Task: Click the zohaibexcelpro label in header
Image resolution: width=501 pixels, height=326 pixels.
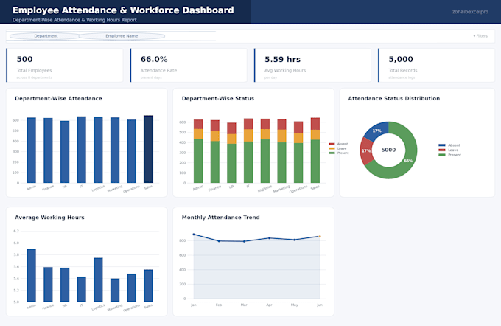Action: (470, 12)
